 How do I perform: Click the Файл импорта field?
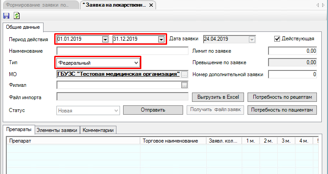(123, 97)
